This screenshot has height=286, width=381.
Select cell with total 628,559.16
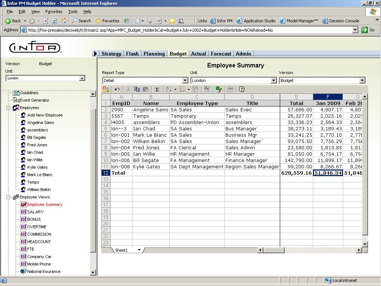(x=297, y=173)
